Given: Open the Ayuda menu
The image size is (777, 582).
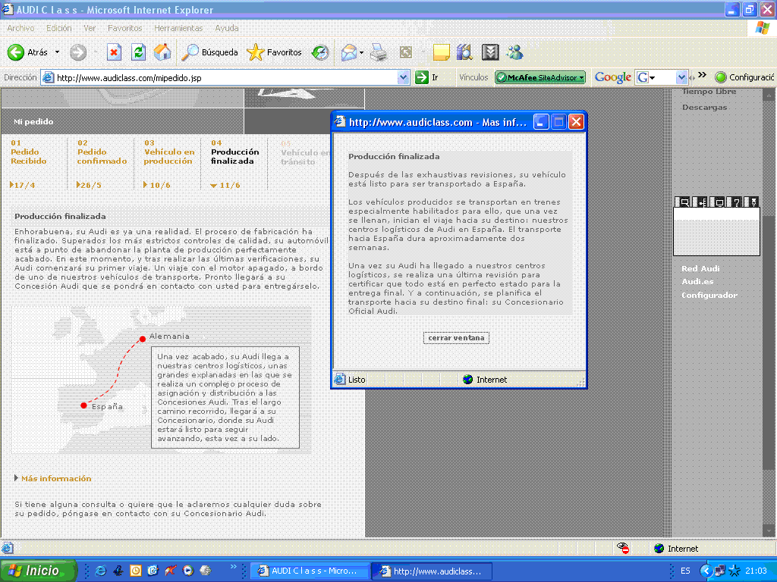Looking at the screenshot, I should (x=227, y=28).
